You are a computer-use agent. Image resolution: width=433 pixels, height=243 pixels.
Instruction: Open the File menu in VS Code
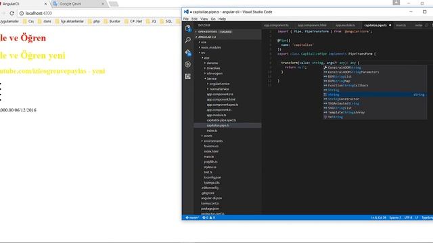(186, 19)
